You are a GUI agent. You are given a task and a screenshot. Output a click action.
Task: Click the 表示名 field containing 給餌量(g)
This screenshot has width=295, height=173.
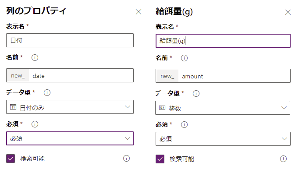[x=223, y=41]
